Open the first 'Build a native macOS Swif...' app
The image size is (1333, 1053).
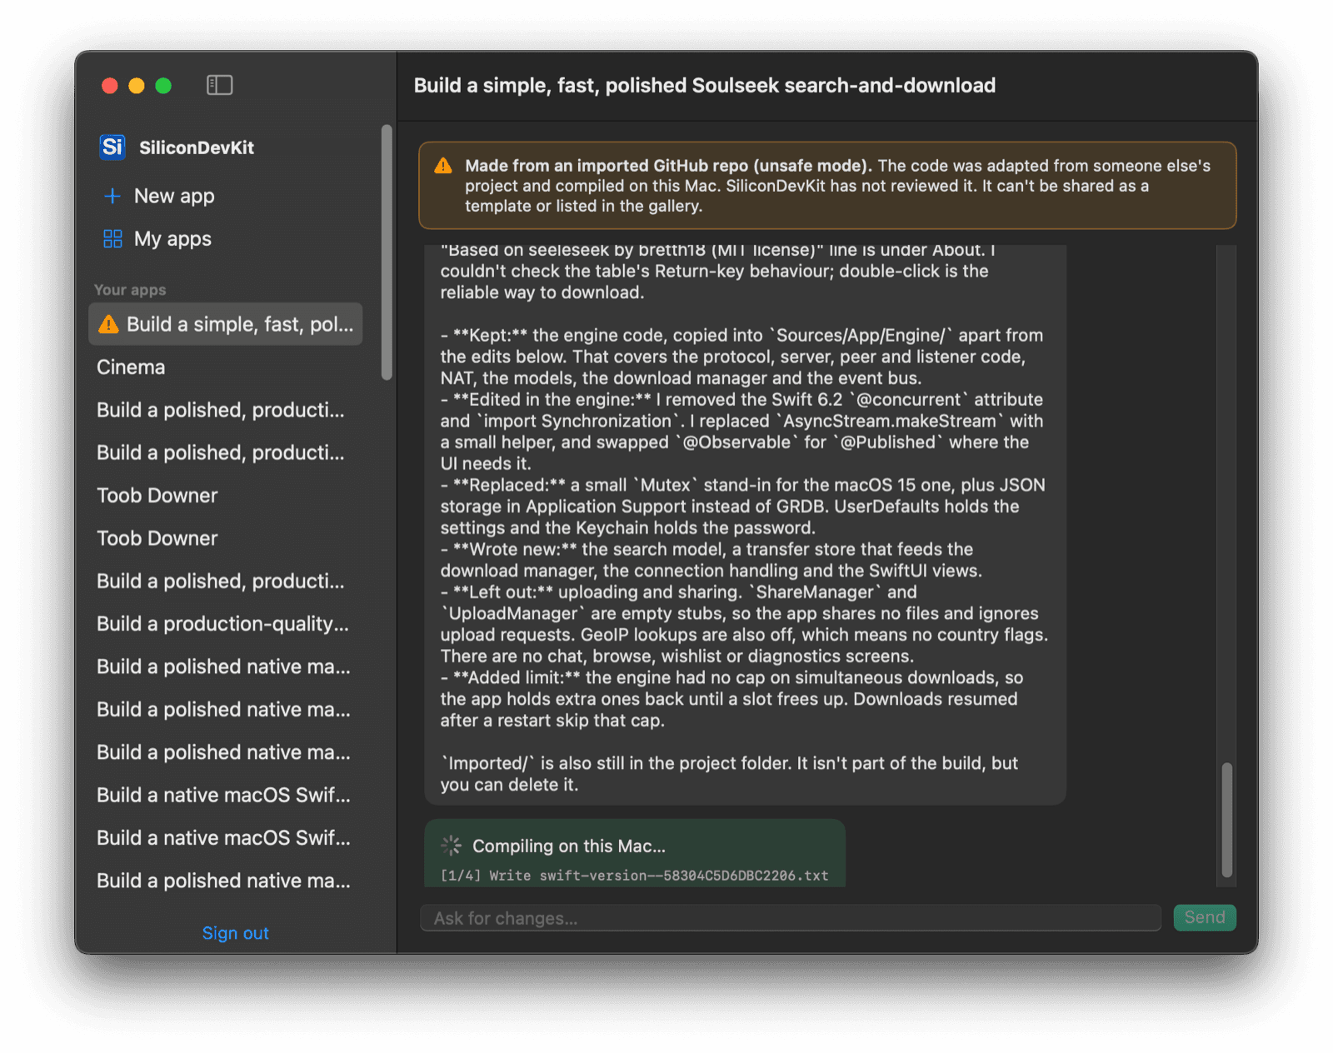225,795
